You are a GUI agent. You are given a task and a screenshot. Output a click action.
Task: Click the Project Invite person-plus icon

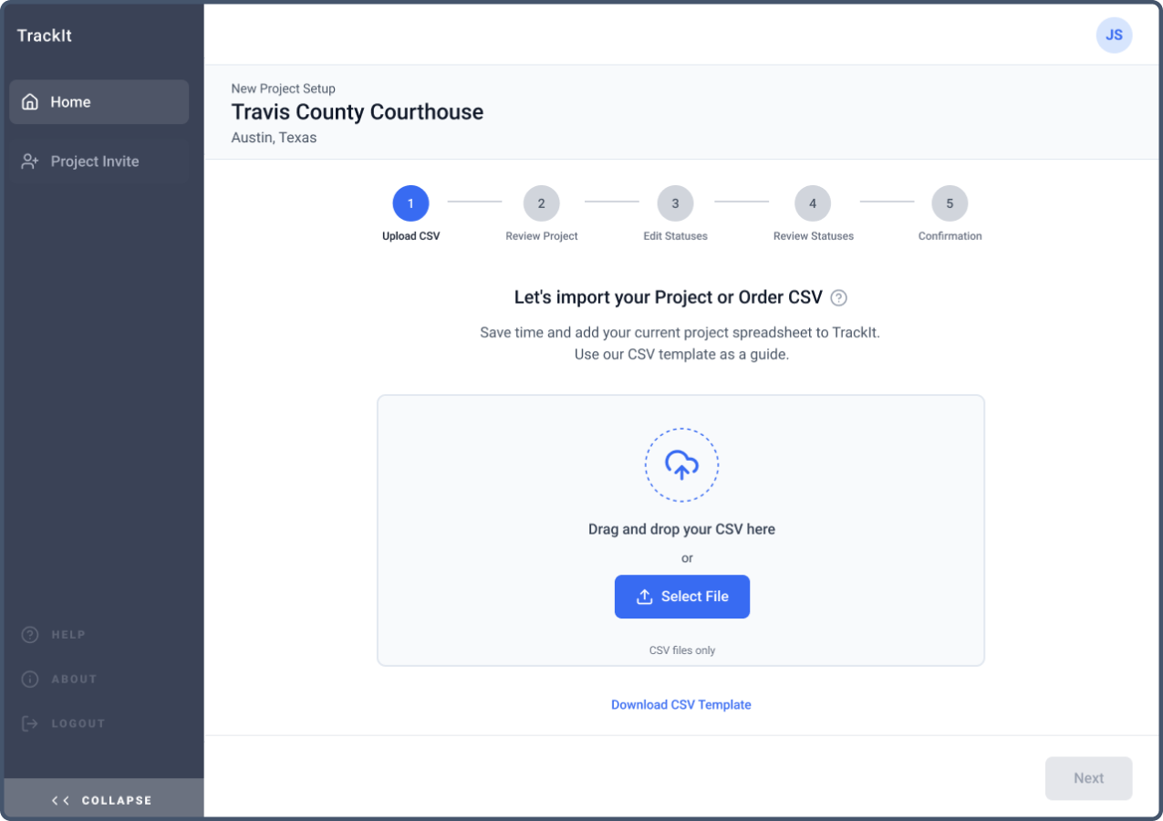pyautogui.click(x=30, y=161)
